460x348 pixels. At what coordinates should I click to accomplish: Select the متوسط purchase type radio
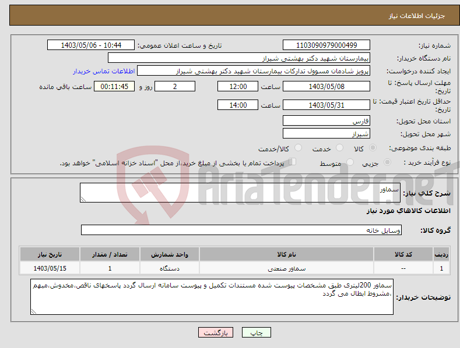[x=350, y=162]
